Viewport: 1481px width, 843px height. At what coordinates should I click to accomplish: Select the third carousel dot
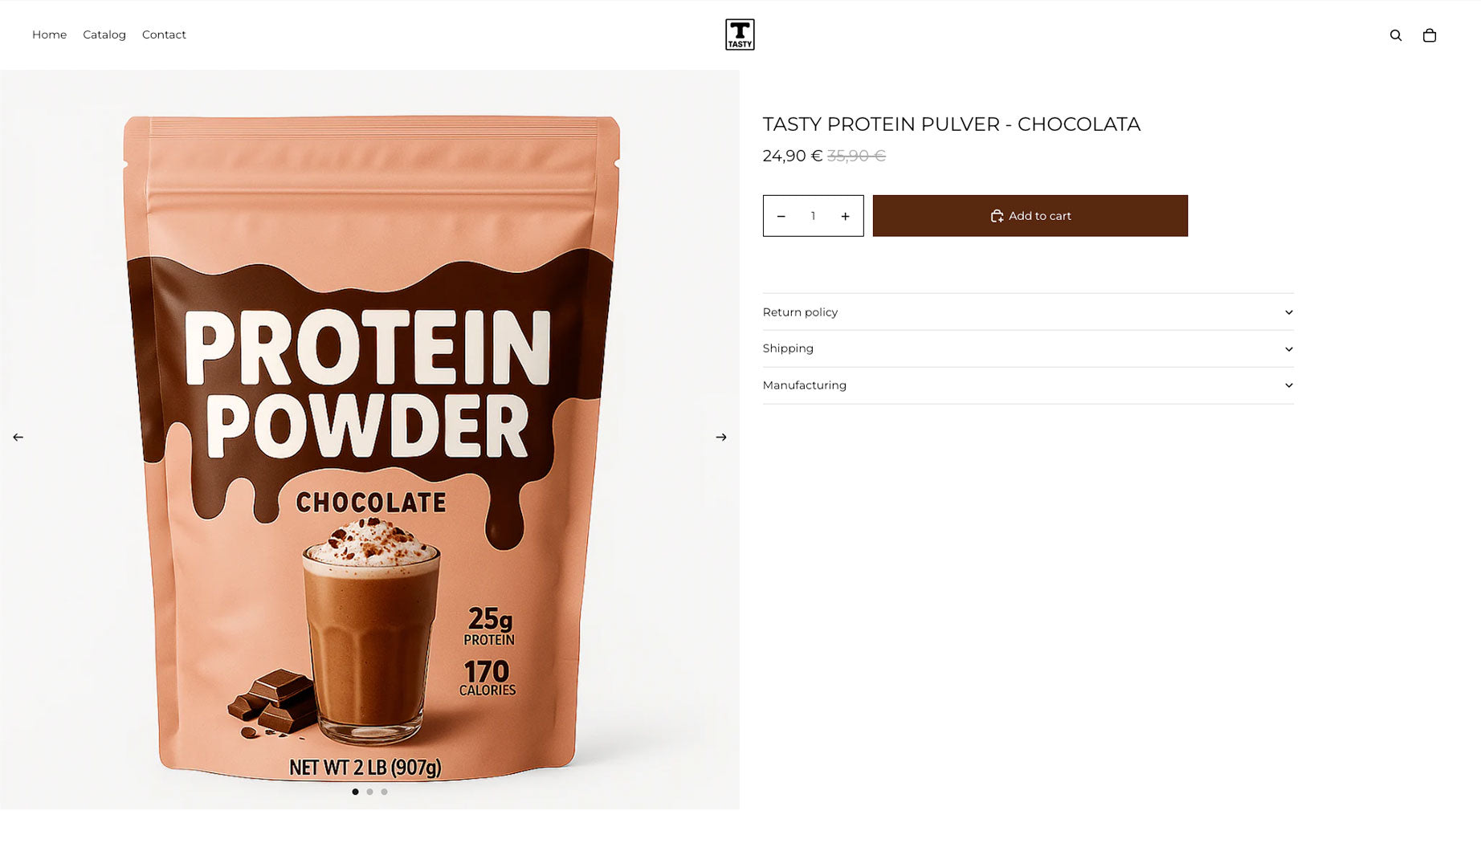coord(384,792)
